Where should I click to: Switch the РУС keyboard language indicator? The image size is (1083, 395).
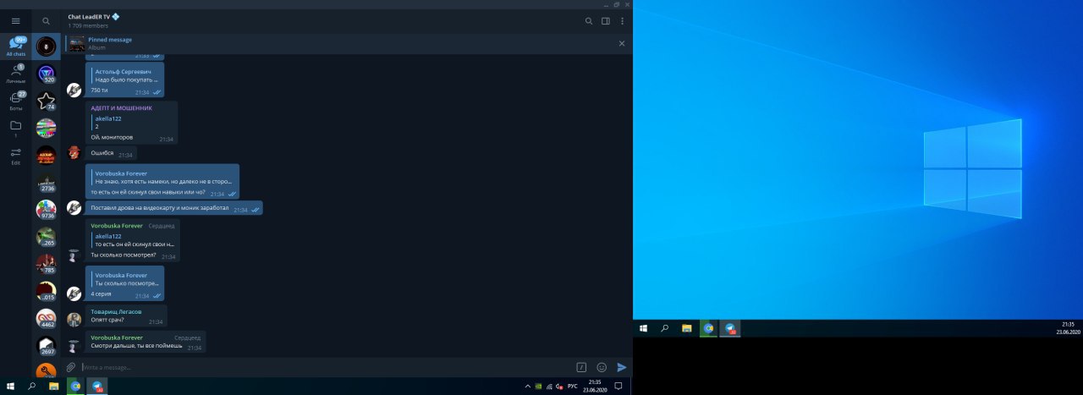tap(573, 387)
